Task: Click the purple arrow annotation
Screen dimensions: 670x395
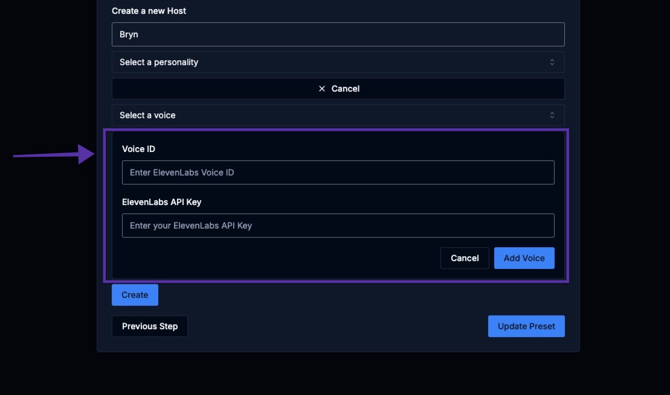Action: tap(54, 154)
